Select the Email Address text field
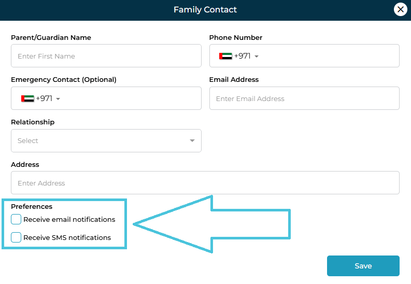 [x=304, y=98]
